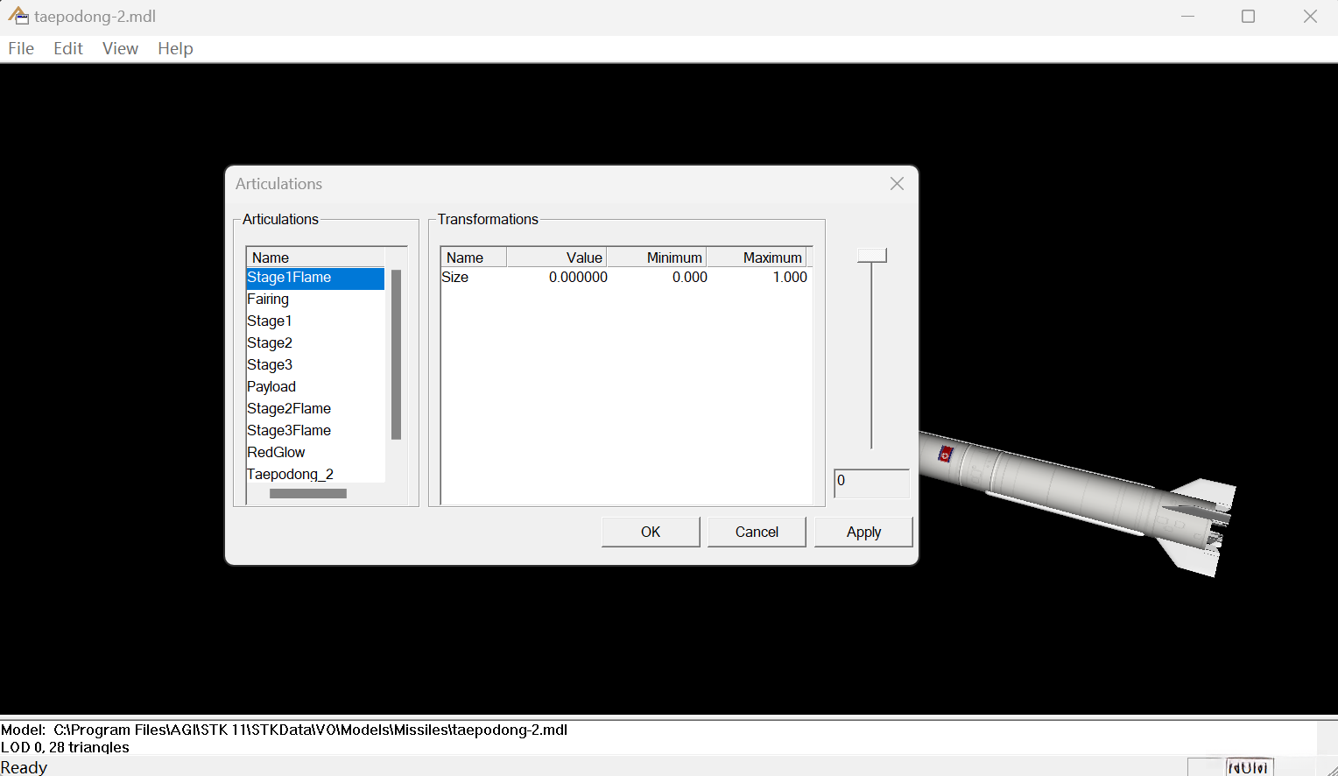Open the File menu
This screenshot has width=1338, height=776.
pyautogui.click(x=21, y=49)
